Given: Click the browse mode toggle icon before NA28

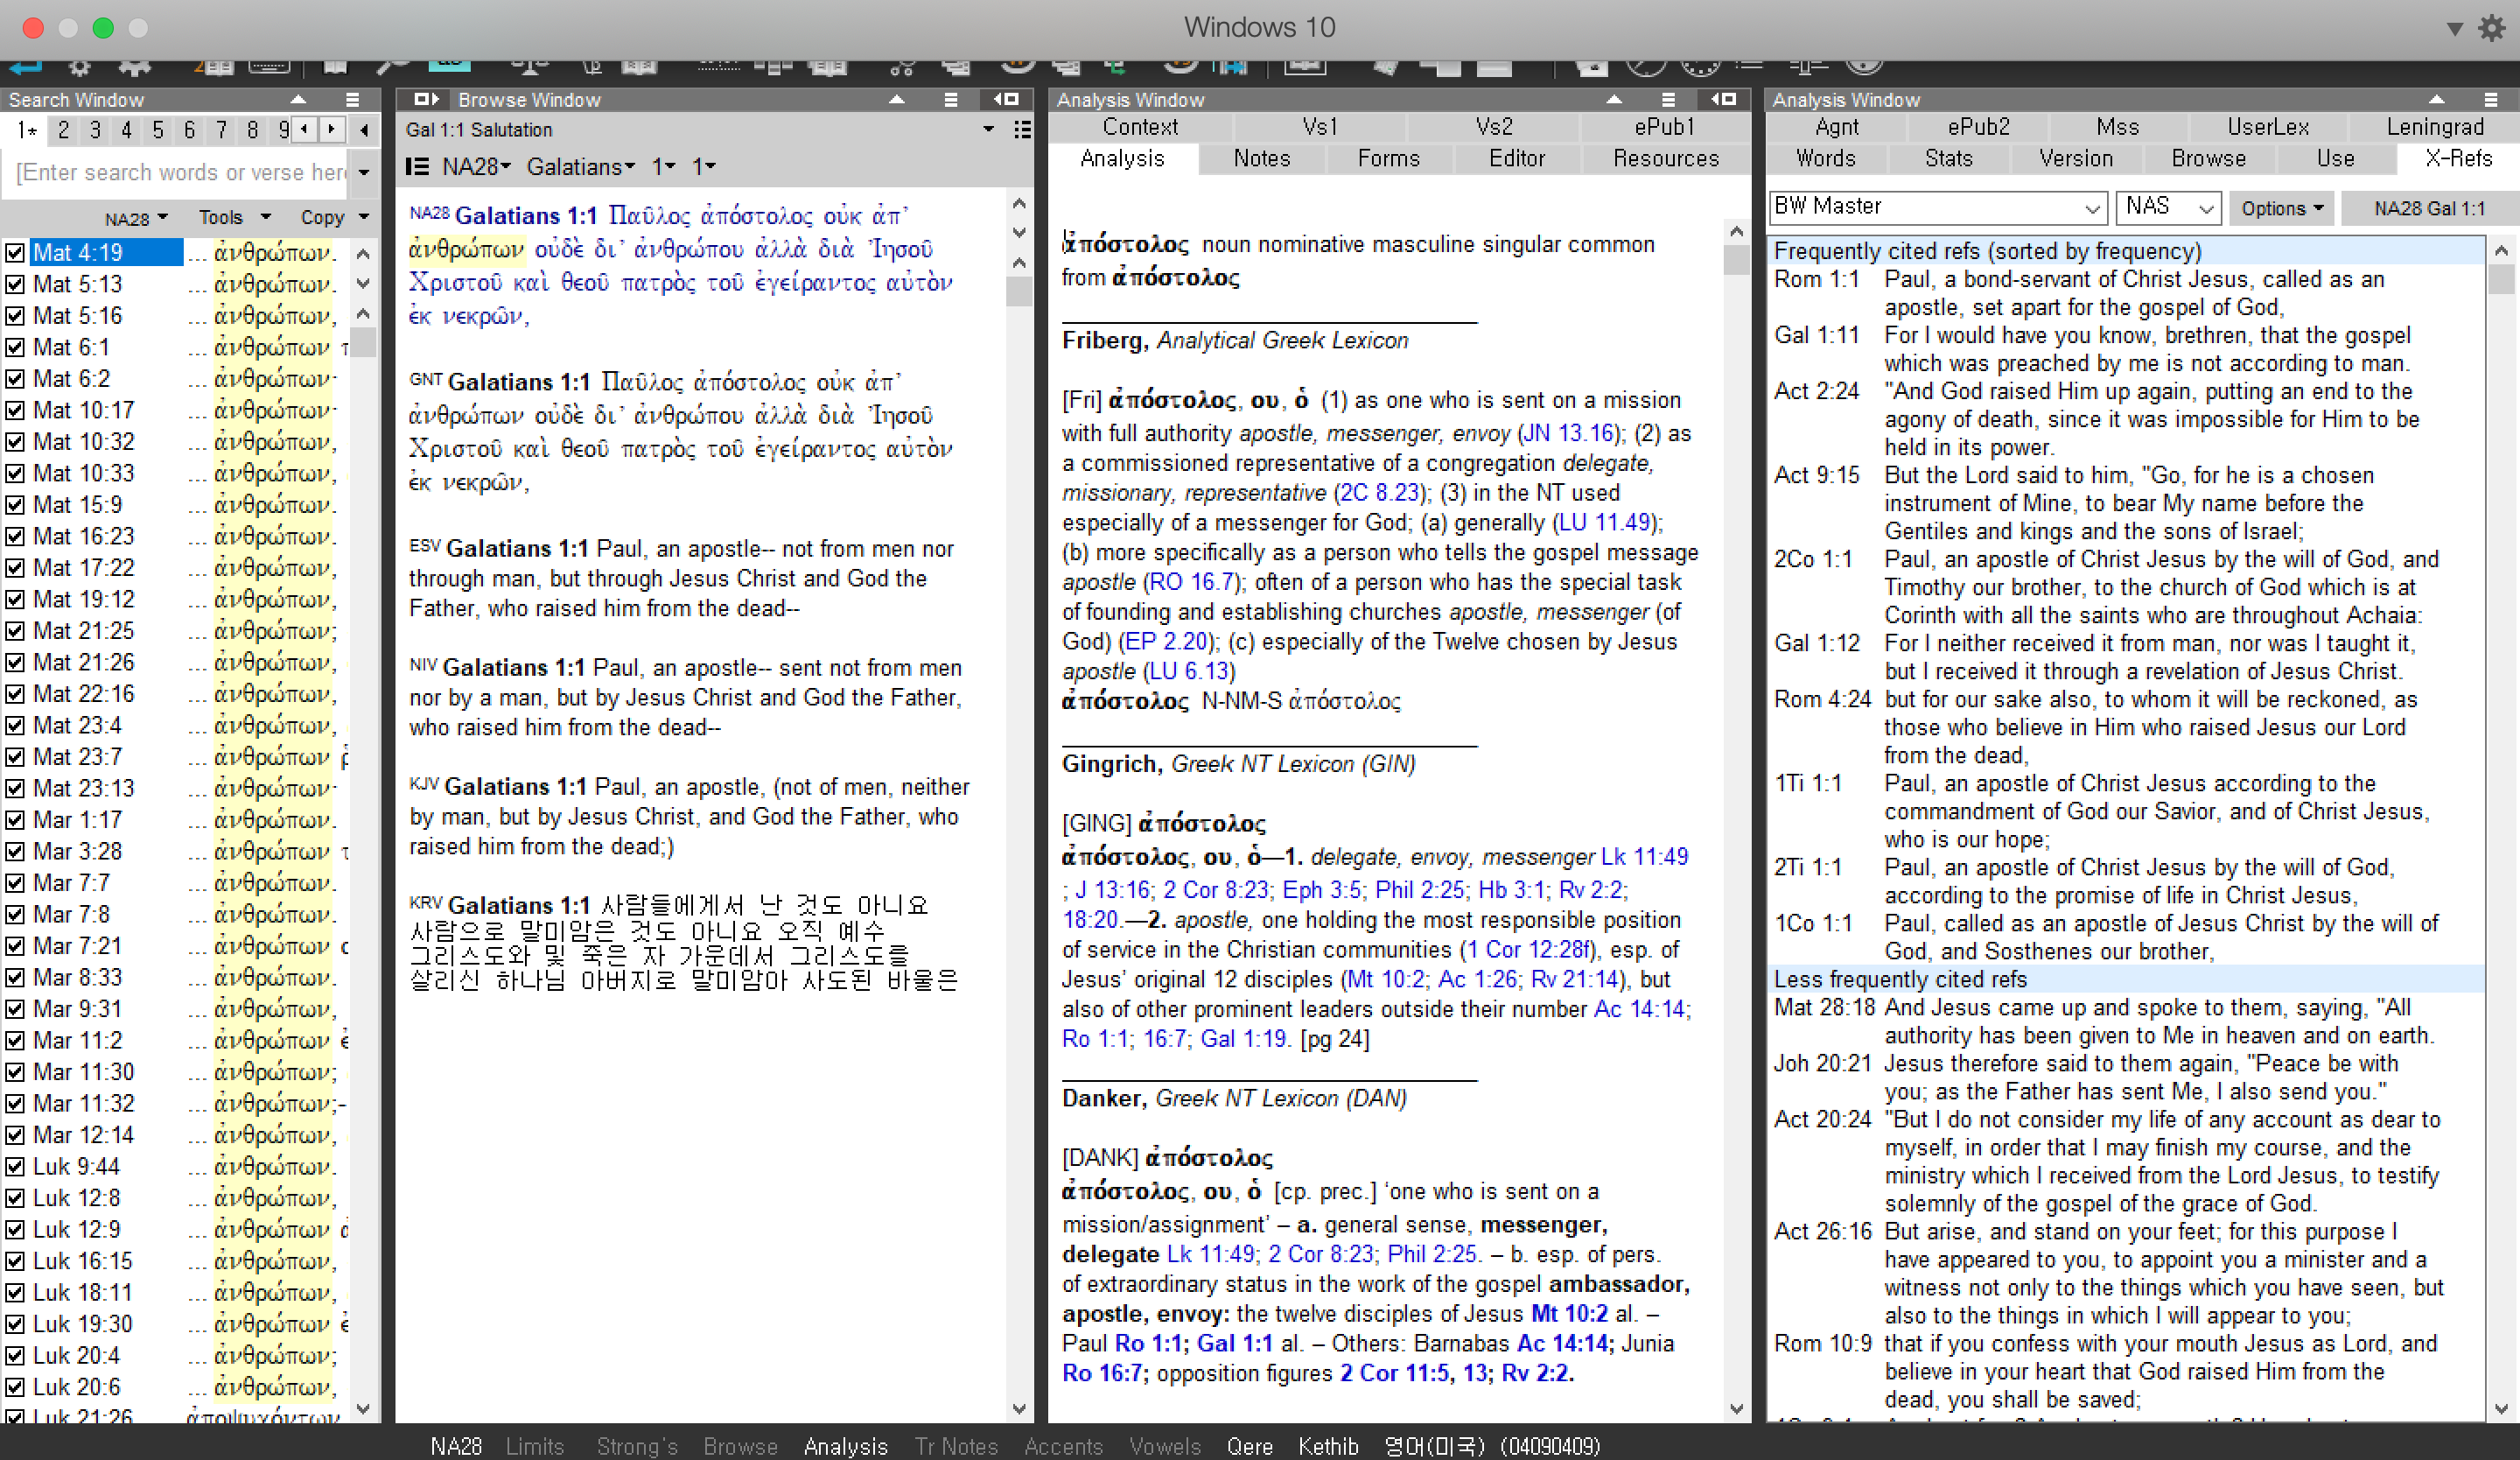Looking at the screenshot, I should [418, 167].
